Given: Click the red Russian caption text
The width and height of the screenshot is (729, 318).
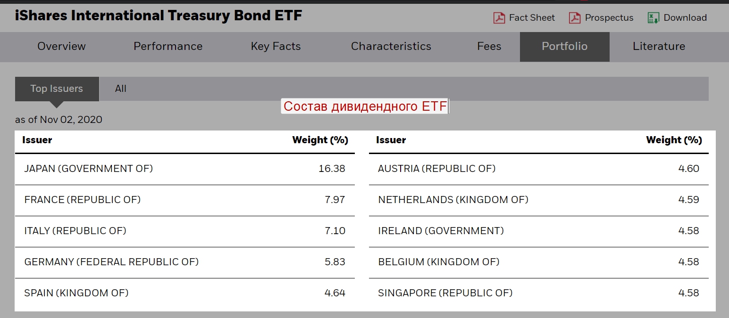Looking at the screenshot, I should tap(365, 106).
